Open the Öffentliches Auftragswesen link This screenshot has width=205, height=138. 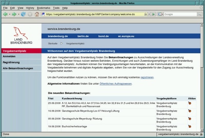[x=116, y=84]
